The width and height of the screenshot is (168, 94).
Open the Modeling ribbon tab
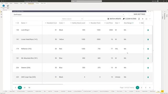point(16,3)
